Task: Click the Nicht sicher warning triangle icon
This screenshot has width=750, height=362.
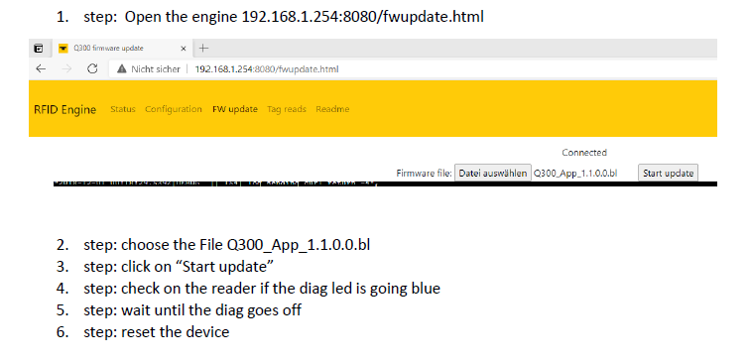Action: pyautogui.click(x=122, y=68)
